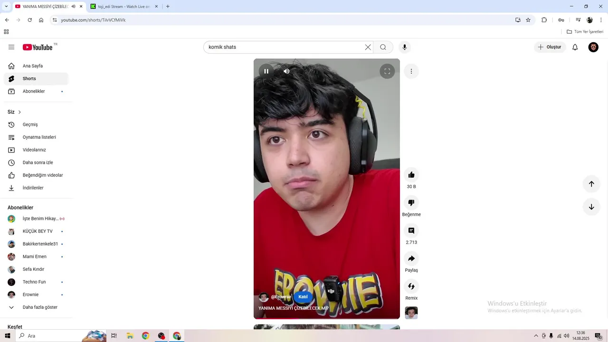Open Daha sonra izle list
This screenshot has width=608, height=342.
(36, 162)
